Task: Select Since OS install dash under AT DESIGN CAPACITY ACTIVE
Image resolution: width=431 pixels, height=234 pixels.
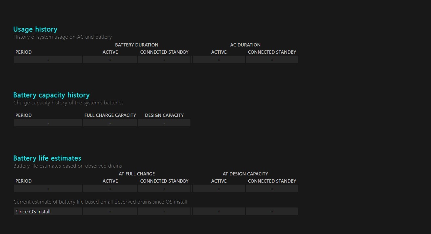Action: pos(219,211)
